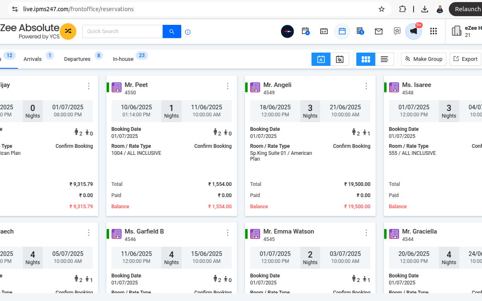Viewport: 482px width, 301px height.
Task: Switch to the In-house tab
Action: pos(123,59)
